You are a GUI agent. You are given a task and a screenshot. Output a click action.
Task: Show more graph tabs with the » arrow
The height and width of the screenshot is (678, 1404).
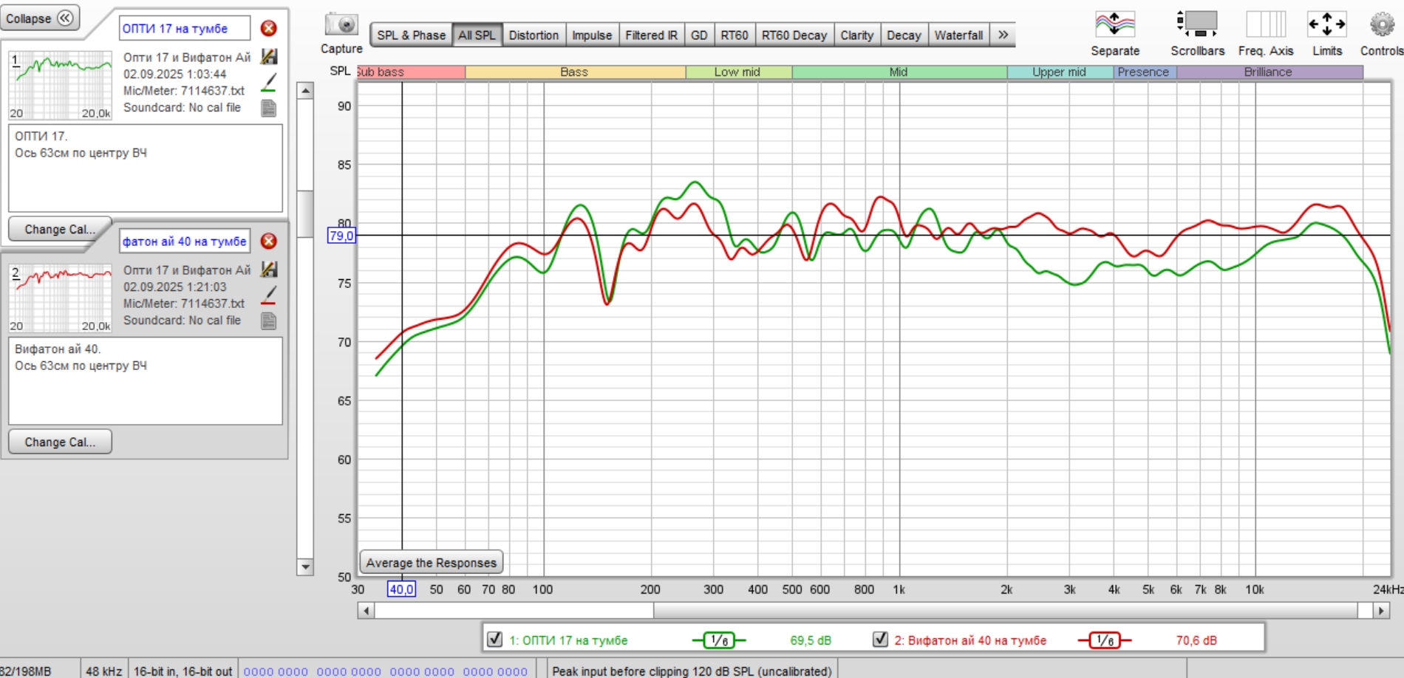coord(1003,35)
